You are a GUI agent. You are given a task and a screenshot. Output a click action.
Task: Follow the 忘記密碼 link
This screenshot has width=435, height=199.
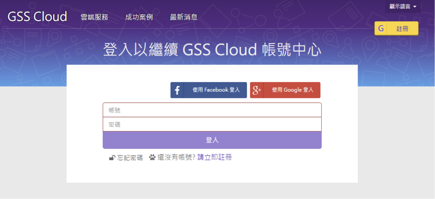pyautogui.click(x=130, y=158)
